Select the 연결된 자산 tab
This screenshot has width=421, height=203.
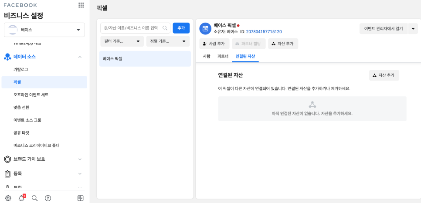coord(245,56)
